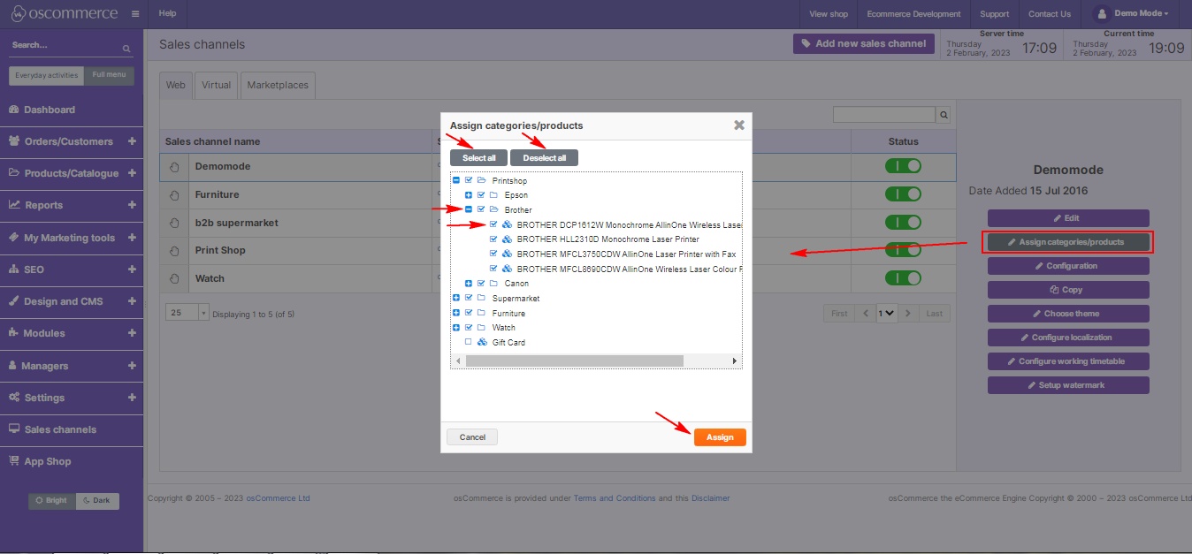Check the Gift Card checkbox

click(469, 342)
